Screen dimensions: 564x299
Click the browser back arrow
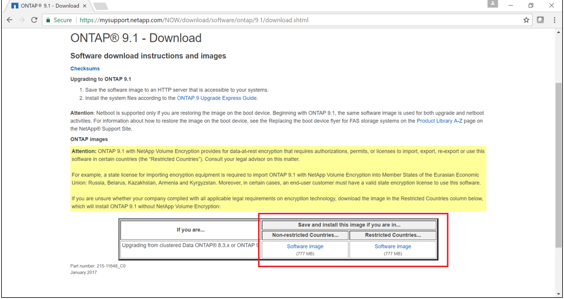tap(9, 20)
